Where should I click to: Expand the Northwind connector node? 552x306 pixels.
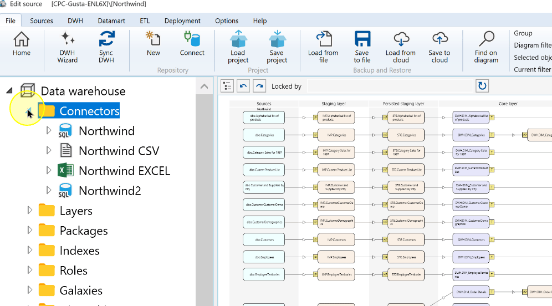tap(49, 131)
